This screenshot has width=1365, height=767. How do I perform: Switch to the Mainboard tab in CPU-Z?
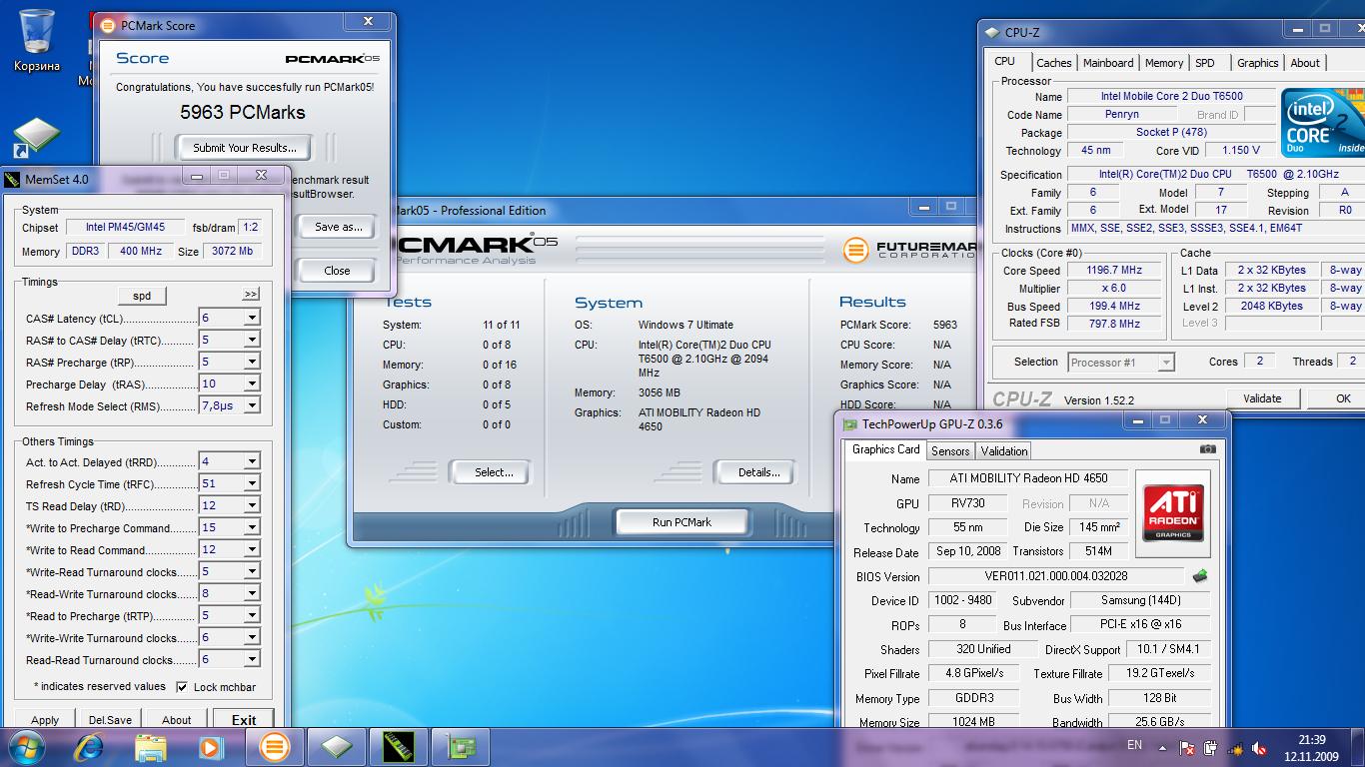point(1108,63)
